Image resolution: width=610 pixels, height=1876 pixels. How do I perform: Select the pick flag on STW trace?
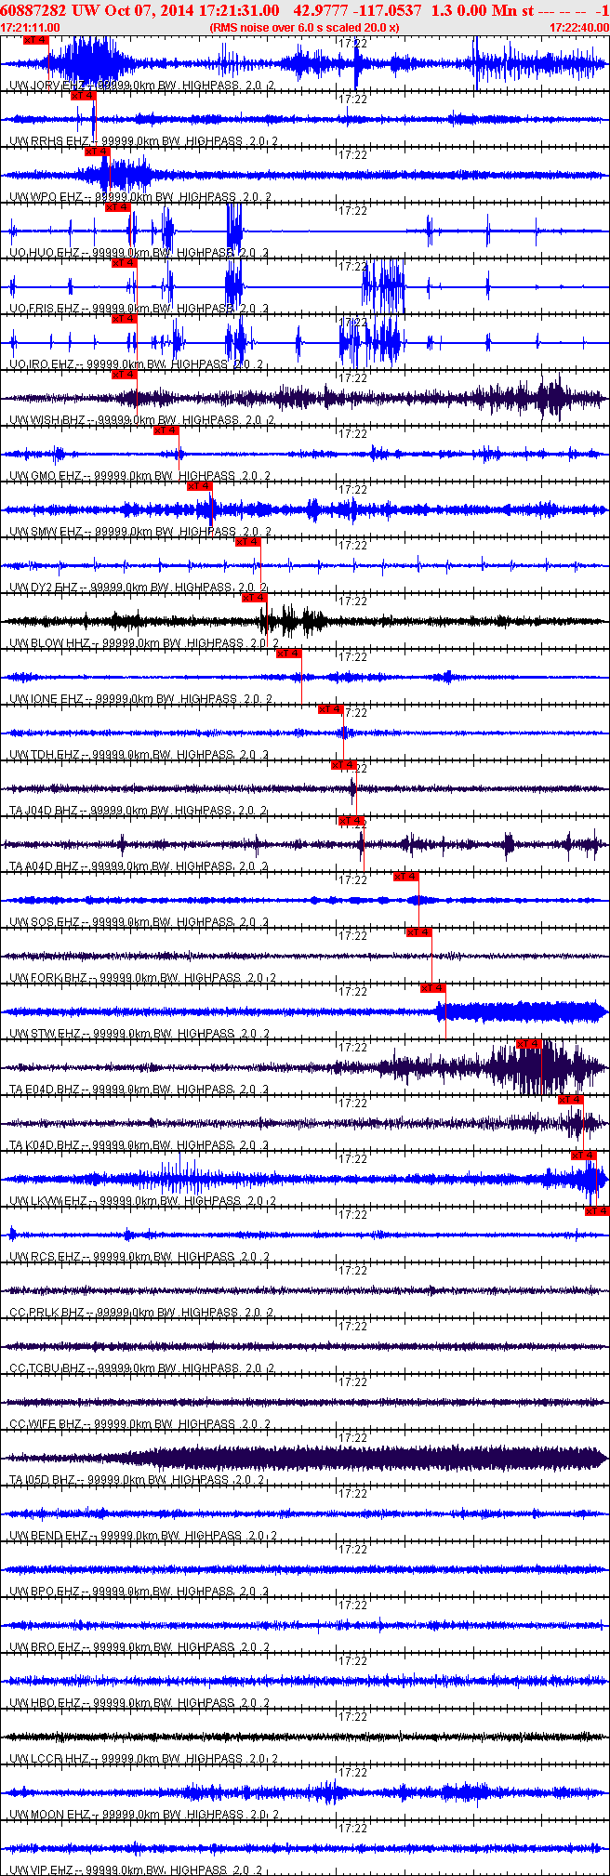click(x=433, y=988)
